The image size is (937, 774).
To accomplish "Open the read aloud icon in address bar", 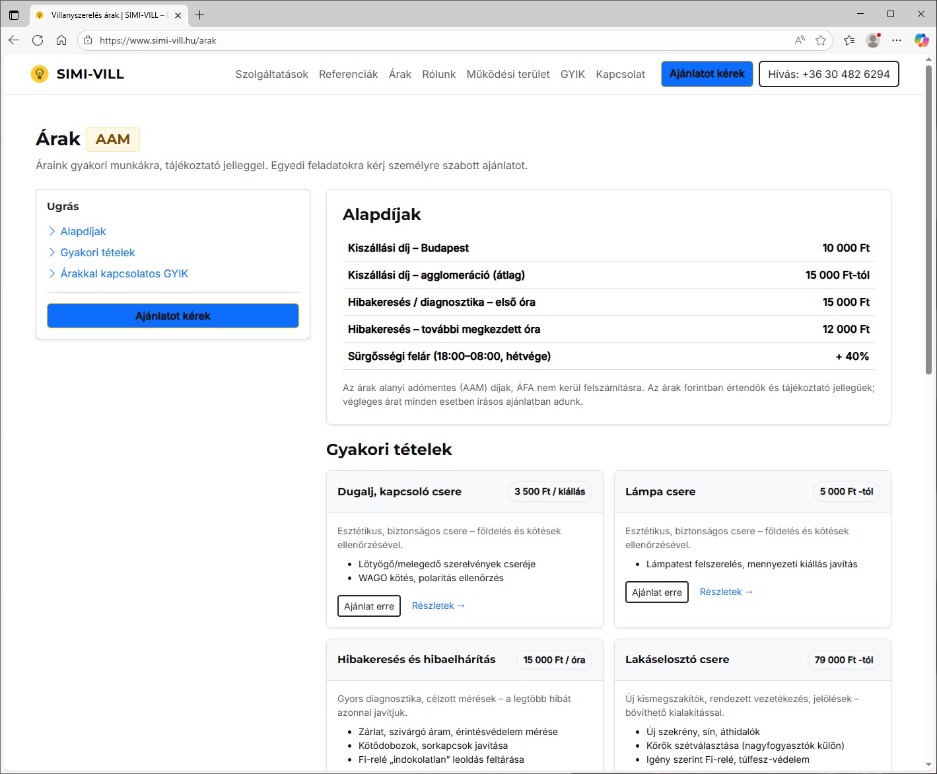I will [x=800, y=40].
